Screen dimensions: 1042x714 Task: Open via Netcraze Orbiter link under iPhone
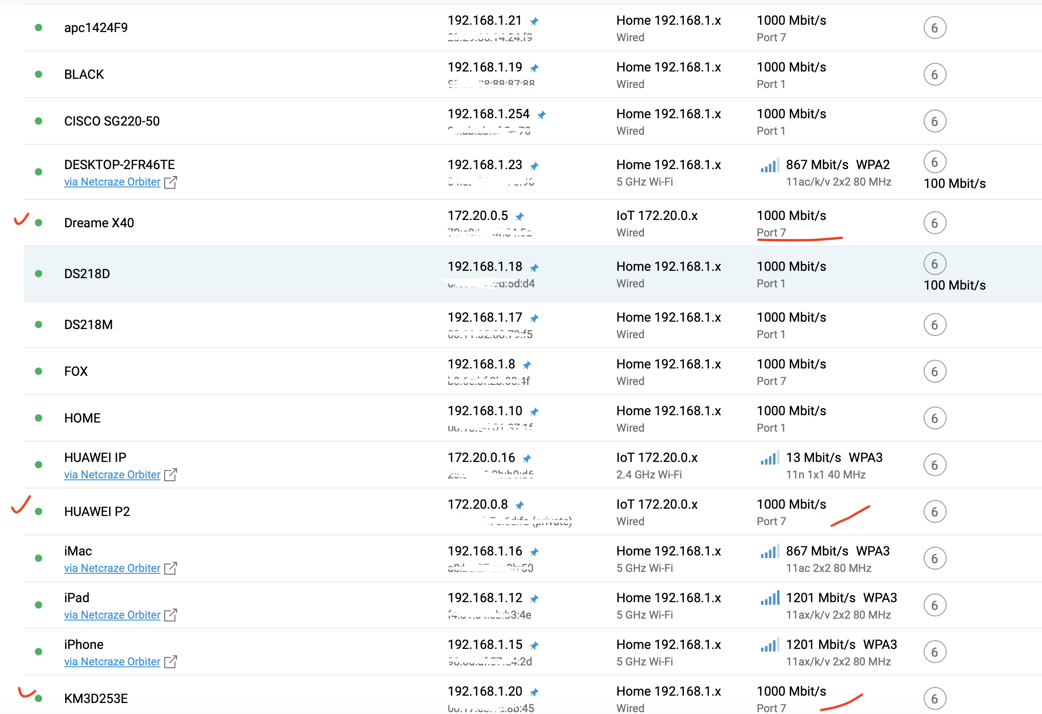(112, 662)
